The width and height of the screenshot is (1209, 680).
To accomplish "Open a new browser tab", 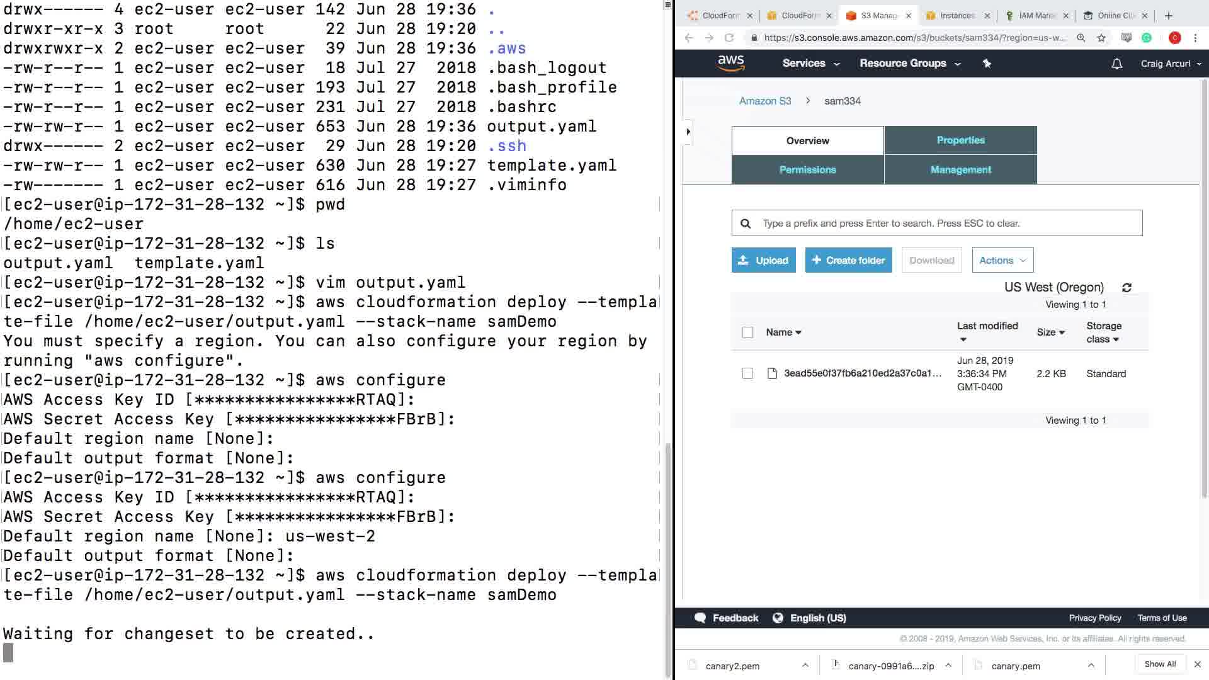I will [1169, 16].
